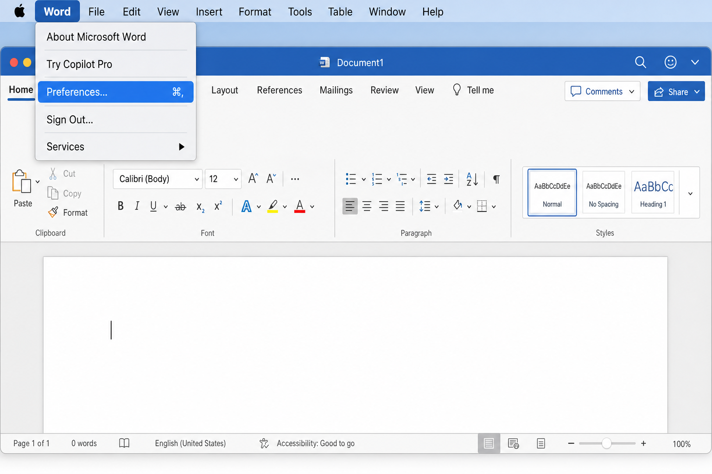Switch to Draft view icon
This screenshot has height=474, width=712.
pos(541,443)
